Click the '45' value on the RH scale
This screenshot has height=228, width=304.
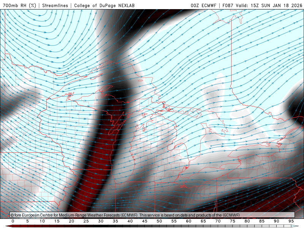tap(145, 221)
